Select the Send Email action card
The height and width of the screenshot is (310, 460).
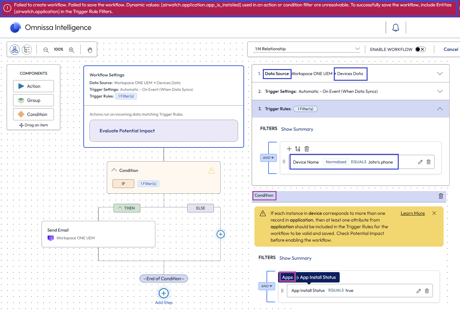(x=98, y=234)
